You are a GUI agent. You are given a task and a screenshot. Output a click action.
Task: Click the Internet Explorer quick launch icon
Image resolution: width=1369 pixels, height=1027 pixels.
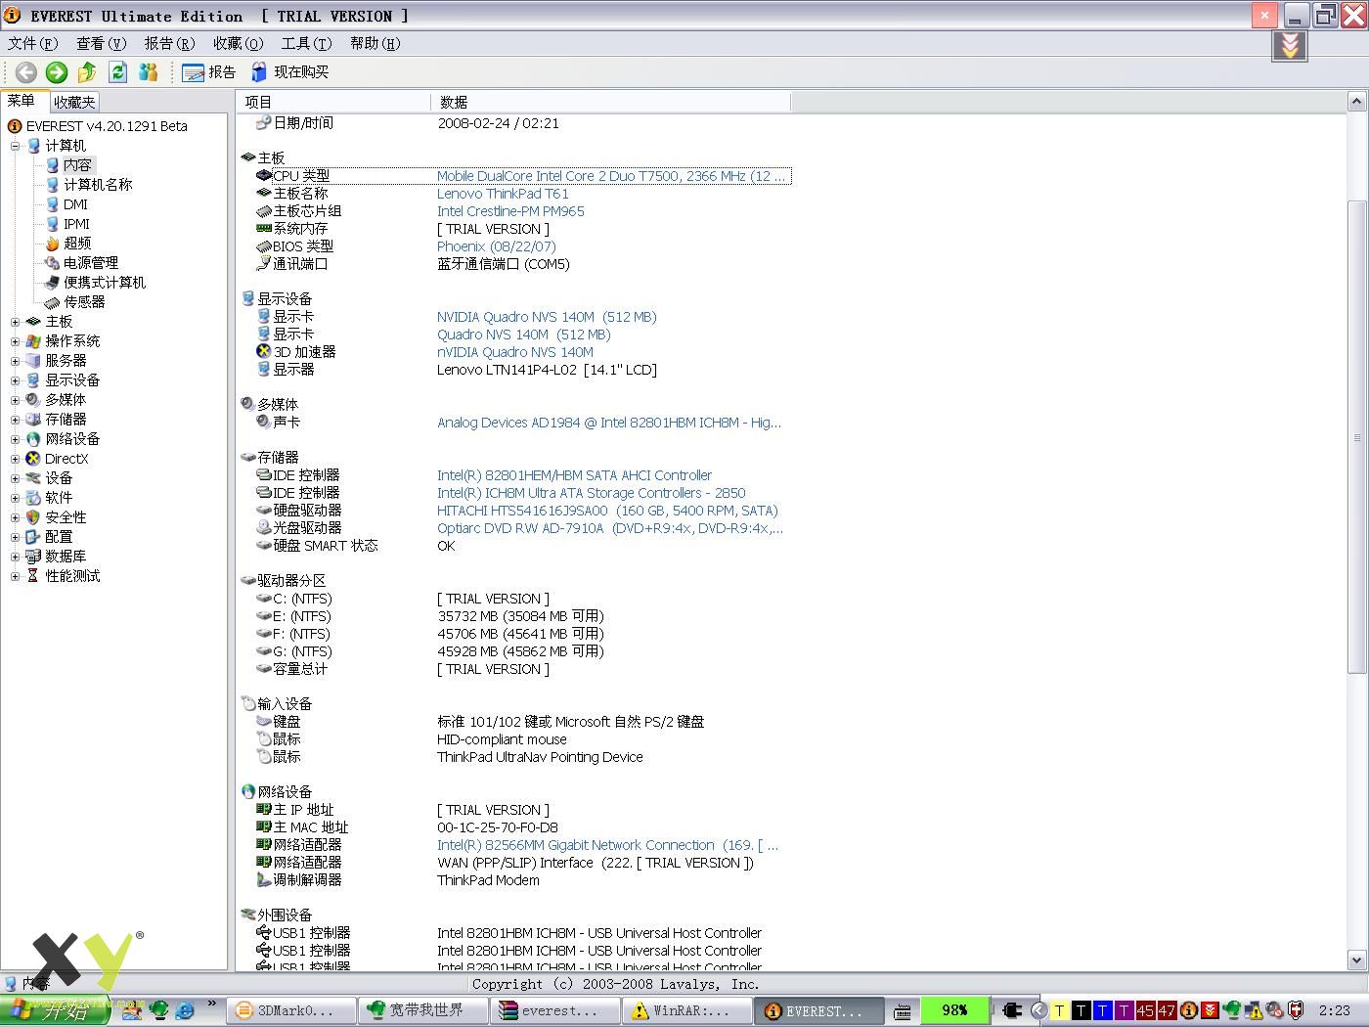[184, 1010]
